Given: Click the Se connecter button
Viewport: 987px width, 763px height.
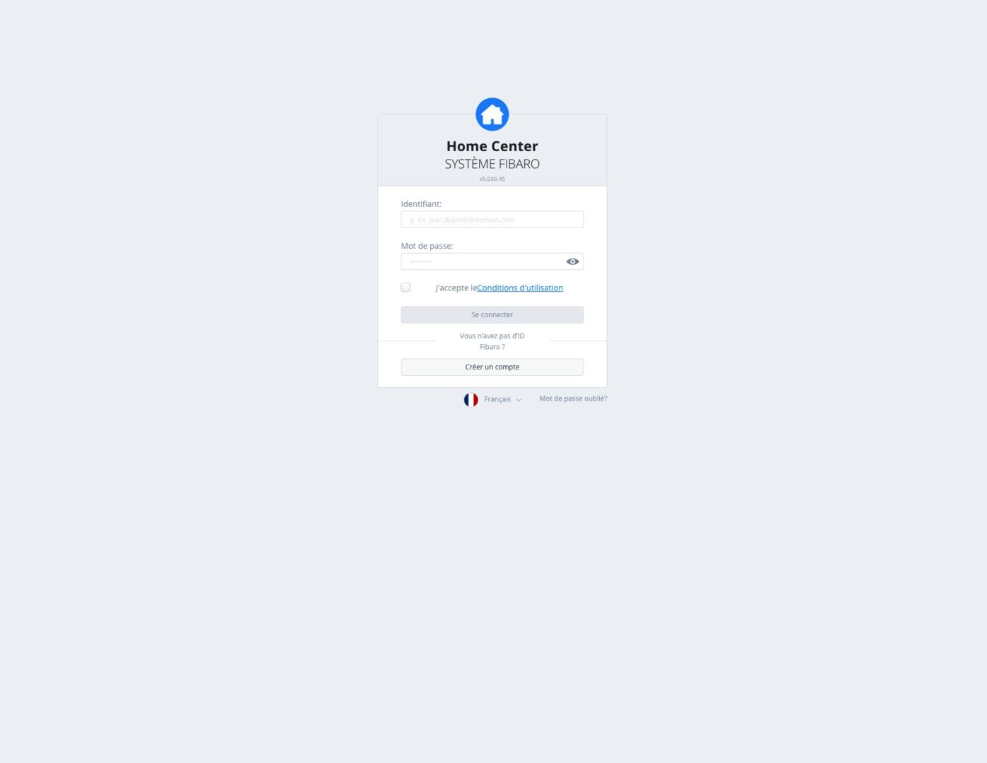Looking at the screenshot, I should [x=492, y=315].
